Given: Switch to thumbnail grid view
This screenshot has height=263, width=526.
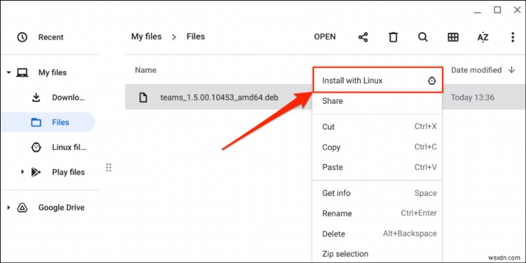Looking at the screenshot, I should [453, 37].
